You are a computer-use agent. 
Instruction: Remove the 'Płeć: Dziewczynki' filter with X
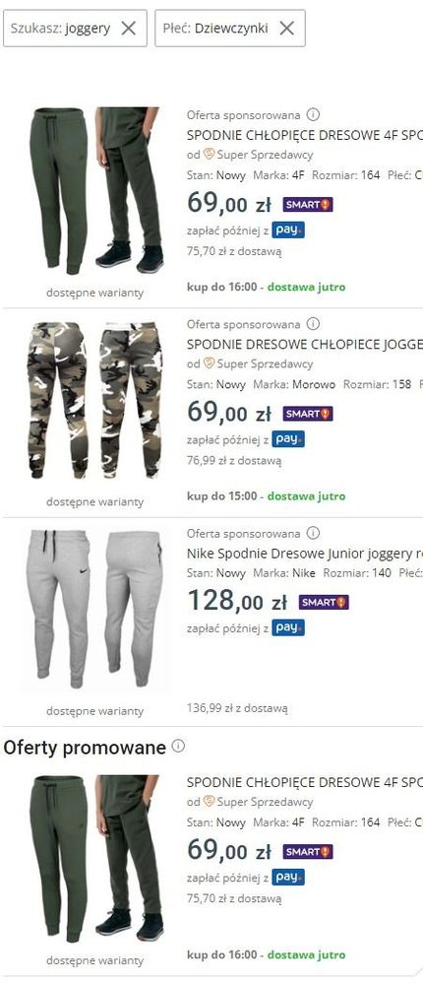[287, 28]
